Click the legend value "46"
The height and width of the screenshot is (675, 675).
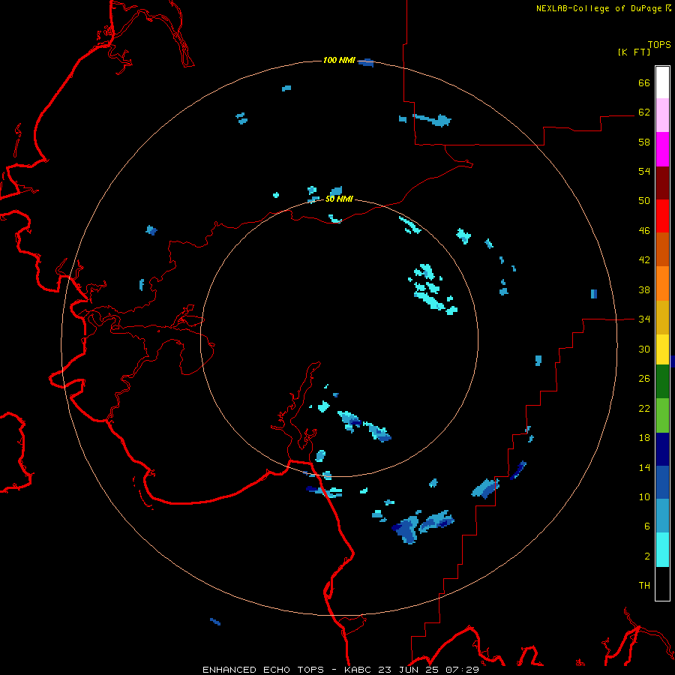(x=644, y=230)
